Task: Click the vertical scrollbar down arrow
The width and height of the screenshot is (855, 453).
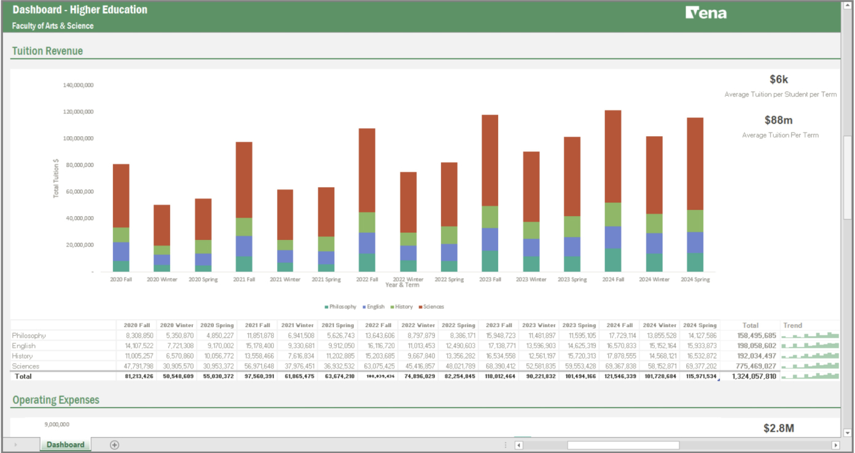Action: [848, 432]
